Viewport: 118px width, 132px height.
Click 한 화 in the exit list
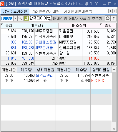[x=41, y=81]
